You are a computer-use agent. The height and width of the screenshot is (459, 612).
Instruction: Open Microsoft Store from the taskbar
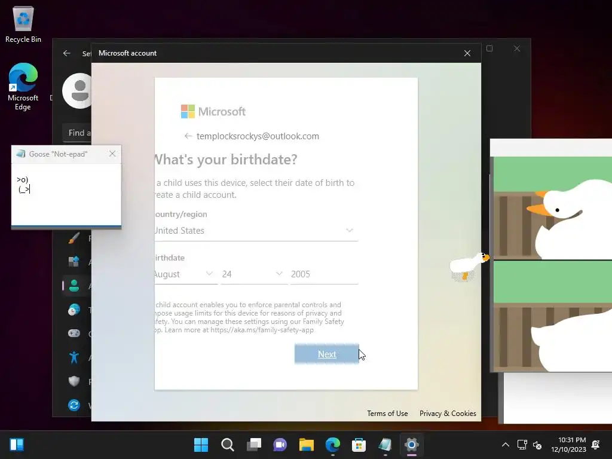(x=359, y=445)
